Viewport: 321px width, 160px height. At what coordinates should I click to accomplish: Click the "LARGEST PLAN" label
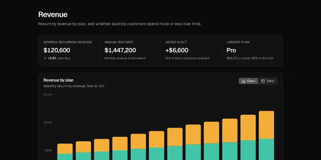coord(238,42)
